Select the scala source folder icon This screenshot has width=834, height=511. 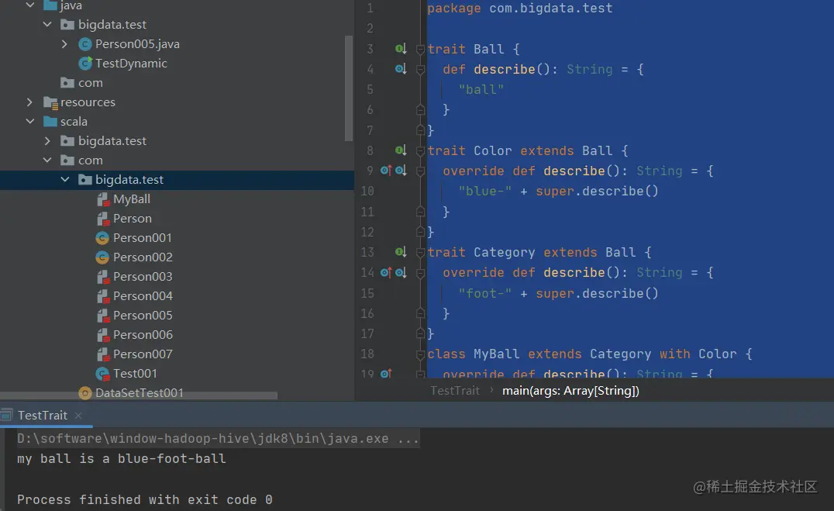click(x=50, y=122)
